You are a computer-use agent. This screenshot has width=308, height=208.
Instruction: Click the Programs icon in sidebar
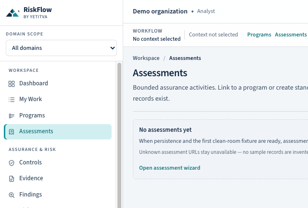[12, 116]
